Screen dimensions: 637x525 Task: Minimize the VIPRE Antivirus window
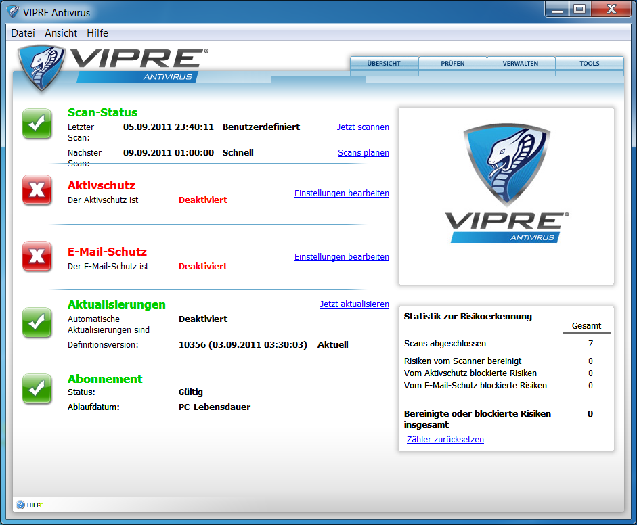coord(557,9)
